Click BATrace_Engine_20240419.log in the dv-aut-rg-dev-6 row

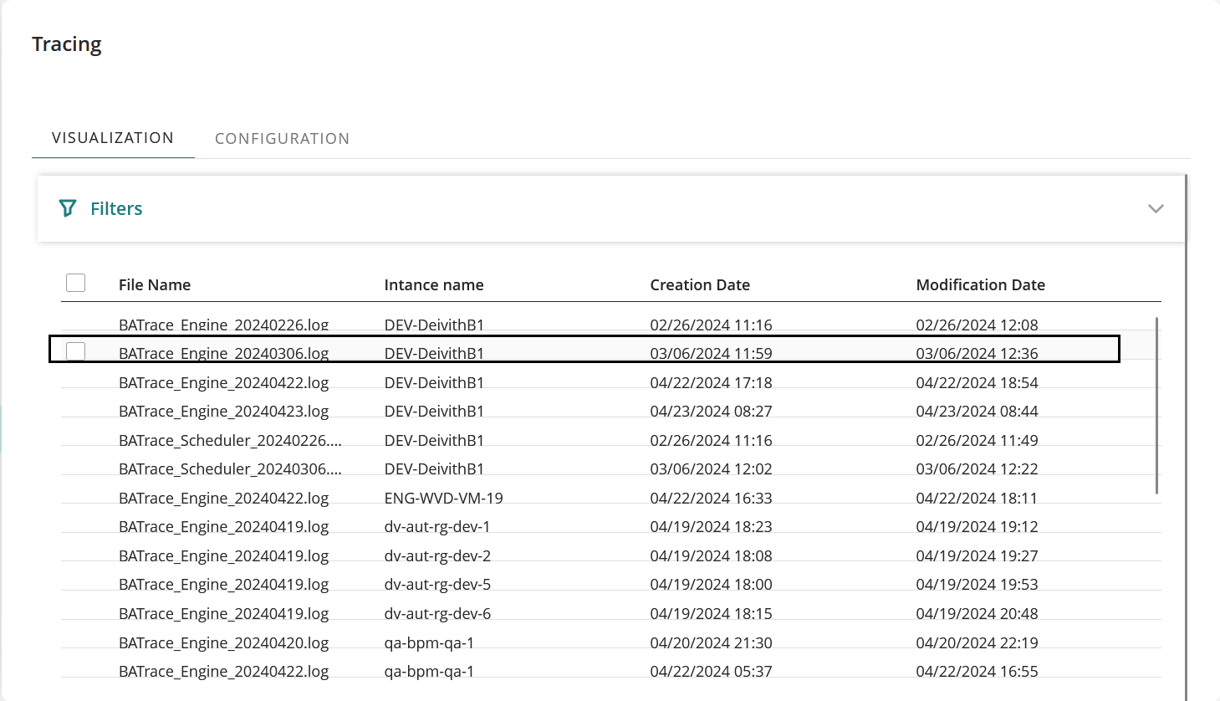pos(223,613)
